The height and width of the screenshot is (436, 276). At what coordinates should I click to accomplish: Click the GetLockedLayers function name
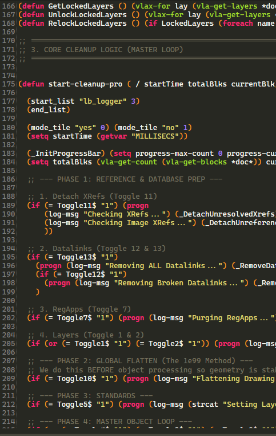81,6
